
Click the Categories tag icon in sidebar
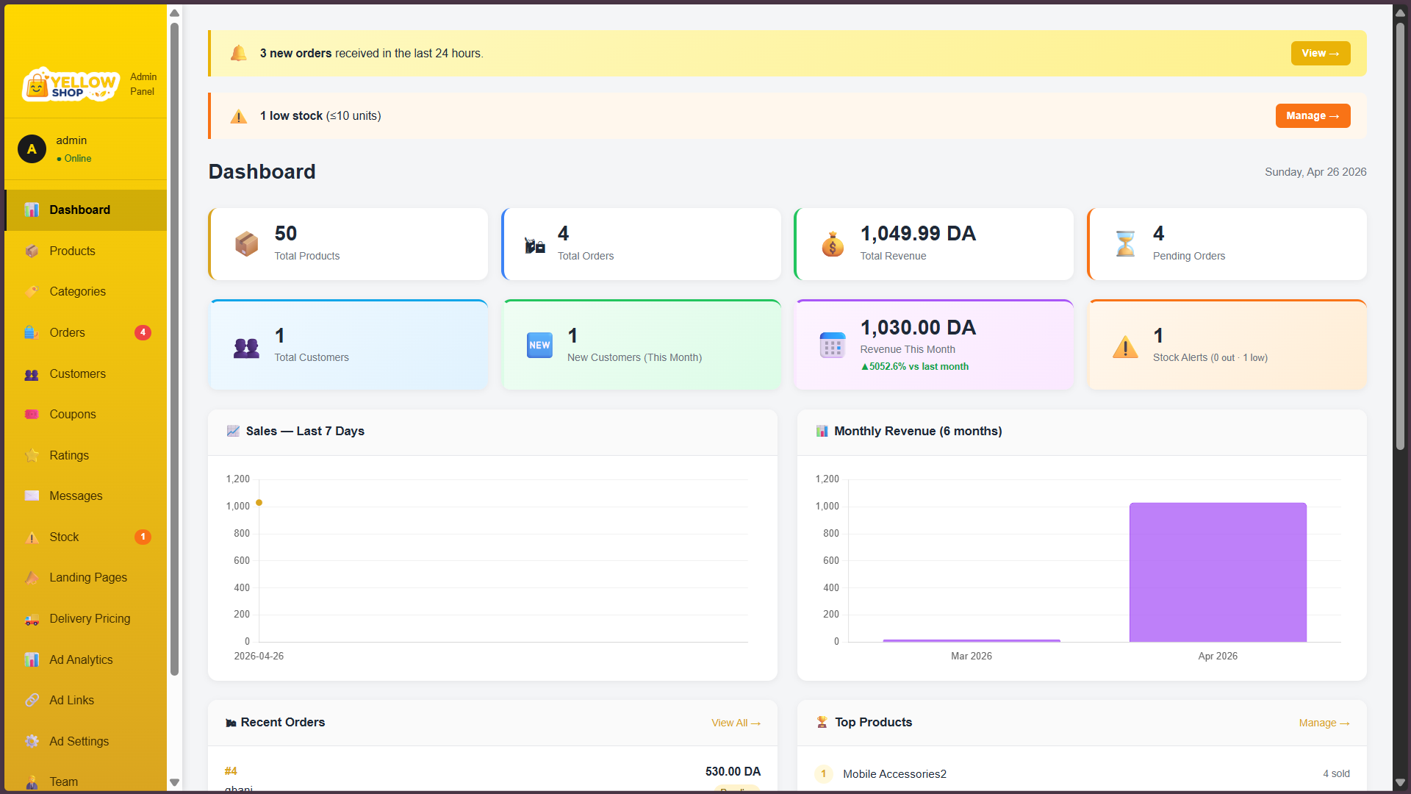pos(32,292)
